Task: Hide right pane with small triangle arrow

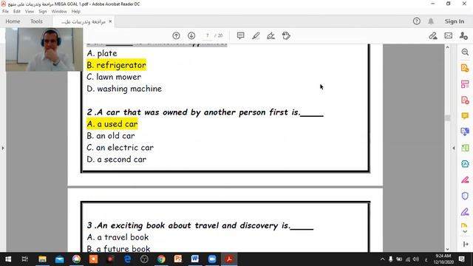Action: tap(454, 148)
